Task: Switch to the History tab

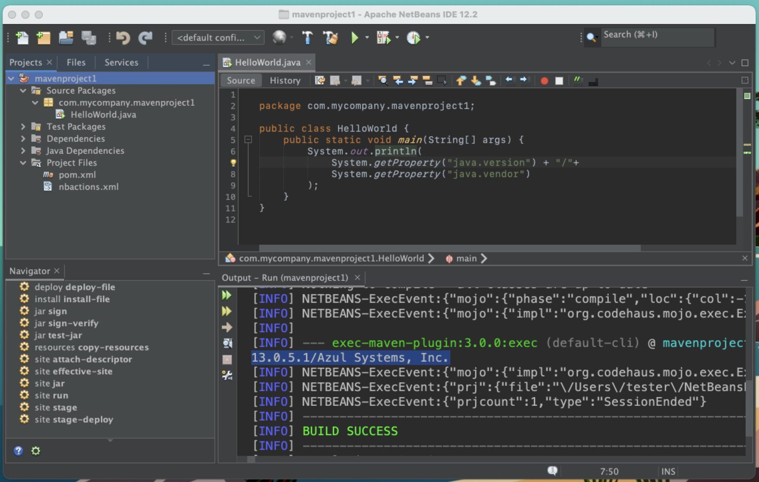Action: pyautogui.click(x=285, y=80)
